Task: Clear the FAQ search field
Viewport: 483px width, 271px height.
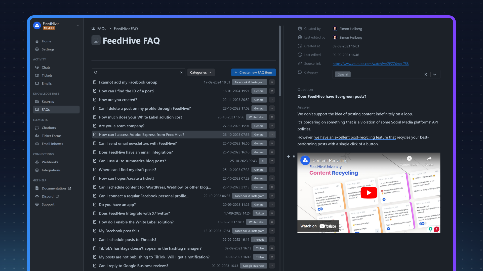Action: 181,73
